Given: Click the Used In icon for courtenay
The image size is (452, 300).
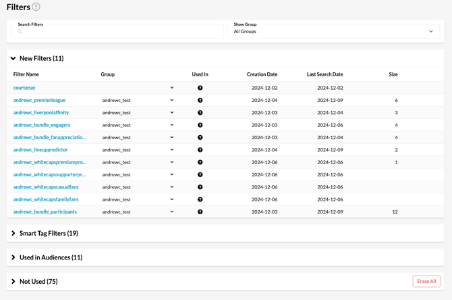Looking at the screenshot, I should point(200,88).
